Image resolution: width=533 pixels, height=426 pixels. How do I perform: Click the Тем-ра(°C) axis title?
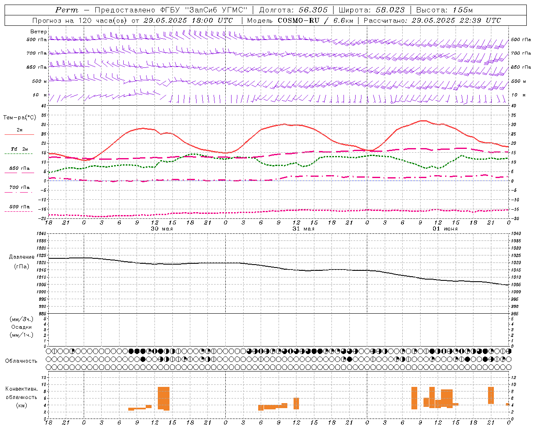tap(20, 118)
